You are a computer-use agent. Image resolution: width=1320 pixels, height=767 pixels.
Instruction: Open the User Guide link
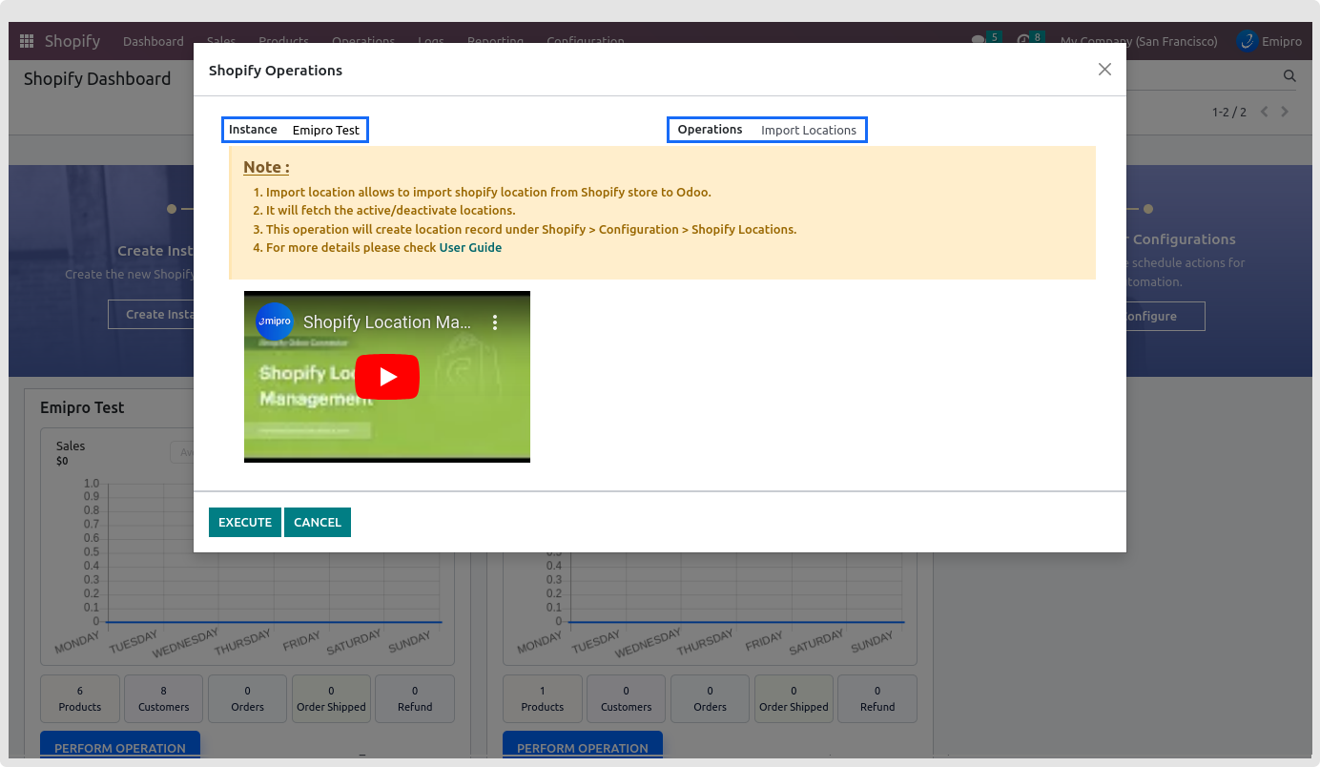coord(470,248)
